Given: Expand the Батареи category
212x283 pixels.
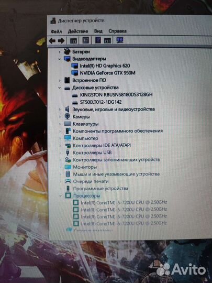Looking at the screenshot, I should coord(60,52).
